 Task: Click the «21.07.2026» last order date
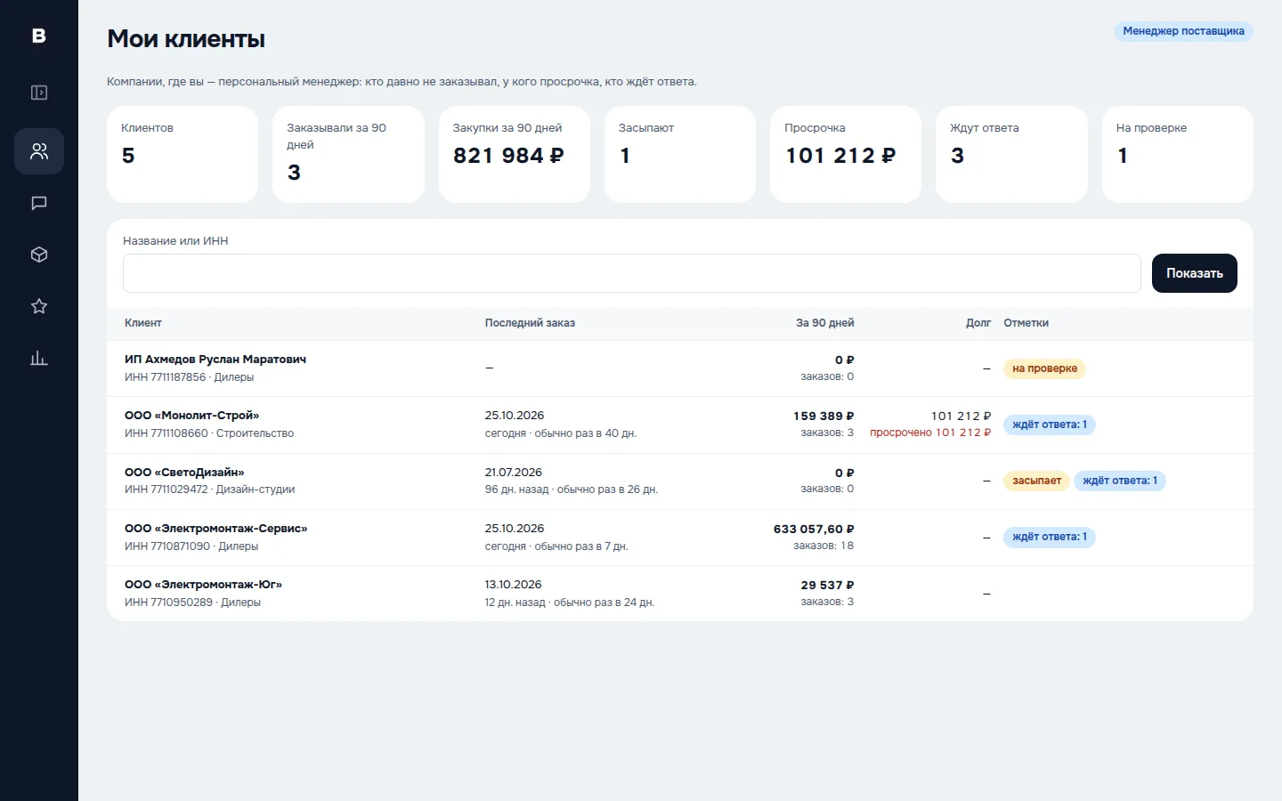click(514, 473)
